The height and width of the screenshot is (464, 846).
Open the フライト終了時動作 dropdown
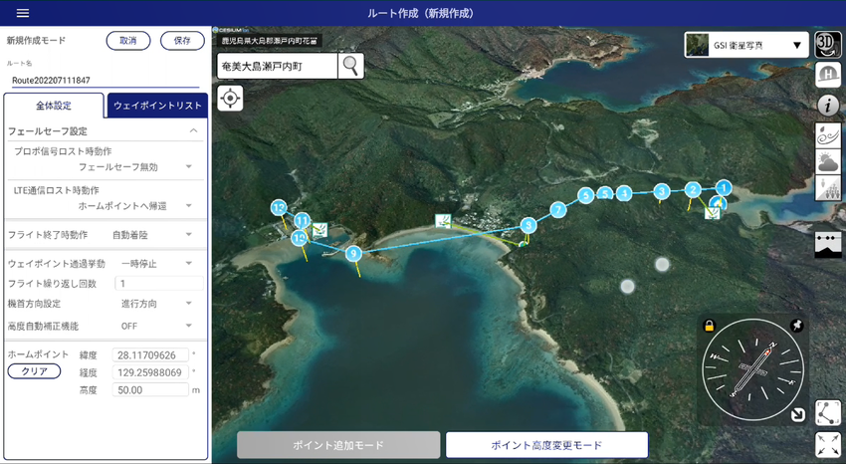152,235
